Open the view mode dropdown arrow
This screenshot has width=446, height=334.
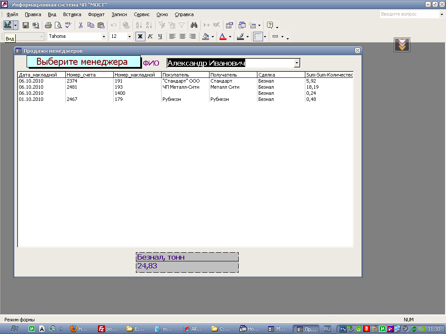[16, 25]
